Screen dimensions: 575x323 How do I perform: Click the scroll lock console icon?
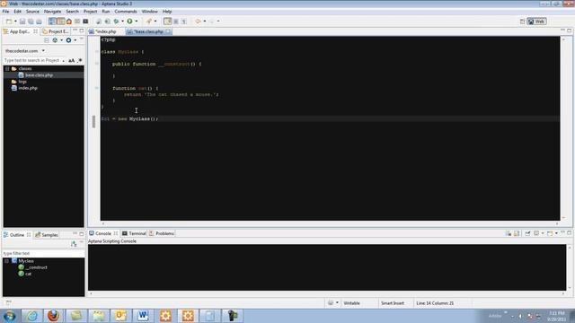coord(517,233)
